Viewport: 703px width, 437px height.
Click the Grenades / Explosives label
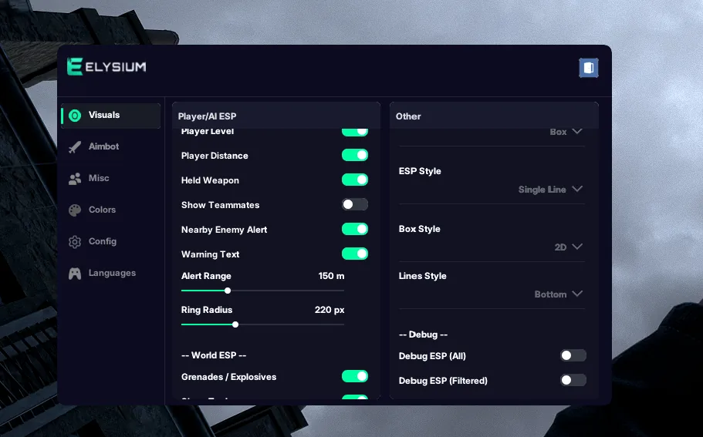(x=228, y=377)
